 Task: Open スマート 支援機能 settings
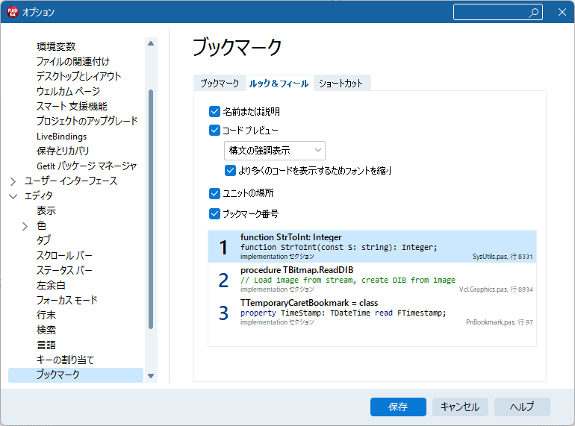tap(72, 106)
